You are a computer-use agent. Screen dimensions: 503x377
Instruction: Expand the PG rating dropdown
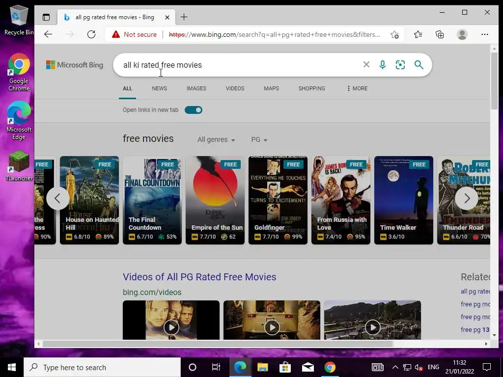(259, 139)
